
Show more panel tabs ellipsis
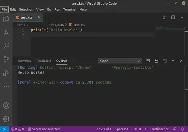[75, 61]
